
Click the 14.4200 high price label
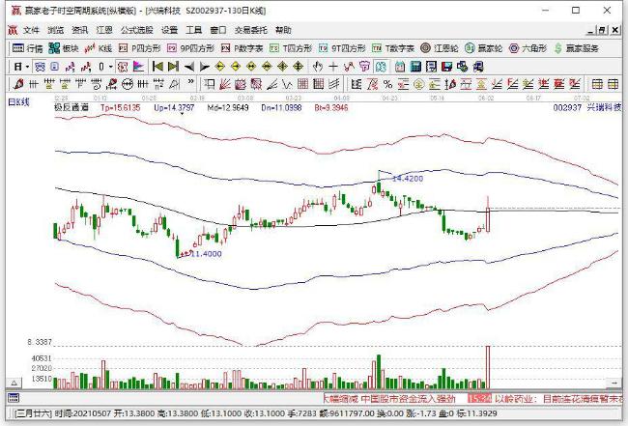(408, 179)
